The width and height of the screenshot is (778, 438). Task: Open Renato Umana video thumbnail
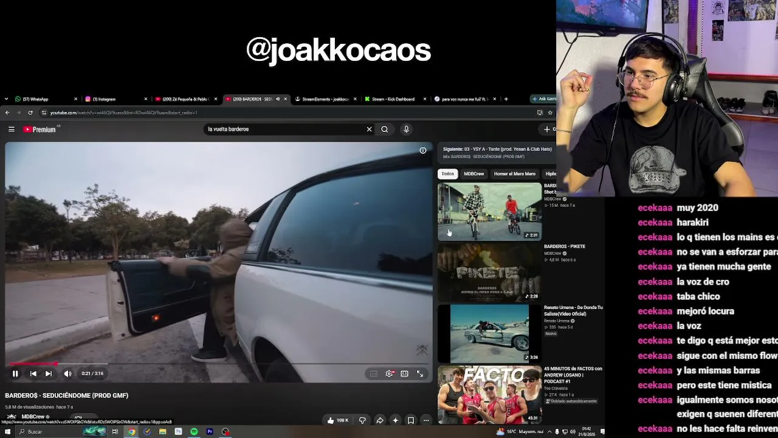[x=489, y=333]
